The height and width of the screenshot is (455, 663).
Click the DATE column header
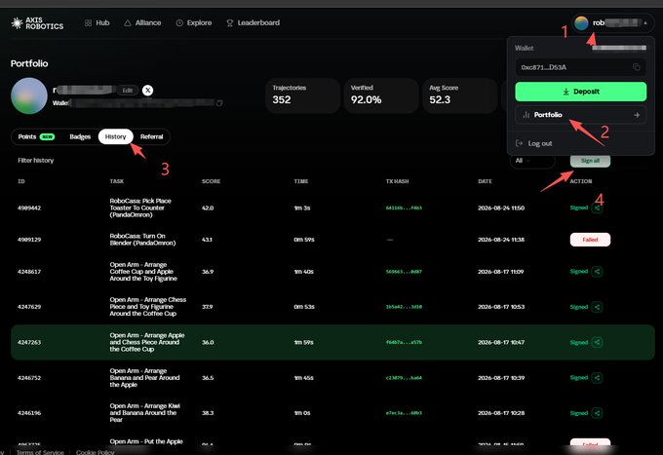[485, 181]
